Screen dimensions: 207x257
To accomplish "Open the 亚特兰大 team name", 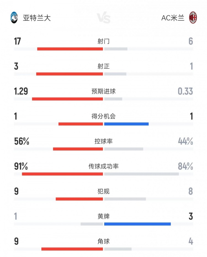I will (x=37, y=18).
